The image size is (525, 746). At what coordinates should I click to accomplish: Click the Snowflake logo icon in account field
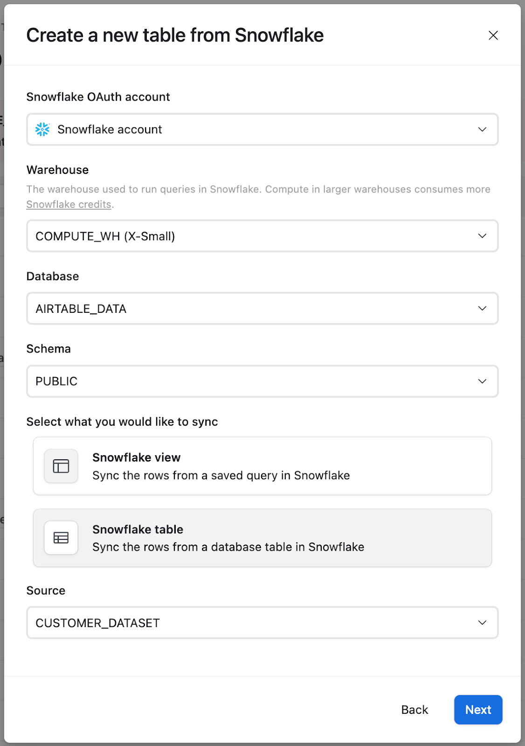pos(42,129)
